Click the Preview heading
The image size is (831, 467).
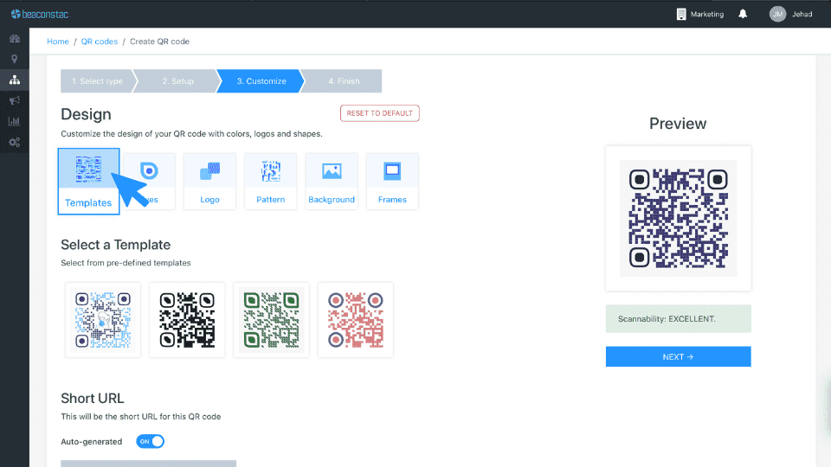tap(678, 124)
